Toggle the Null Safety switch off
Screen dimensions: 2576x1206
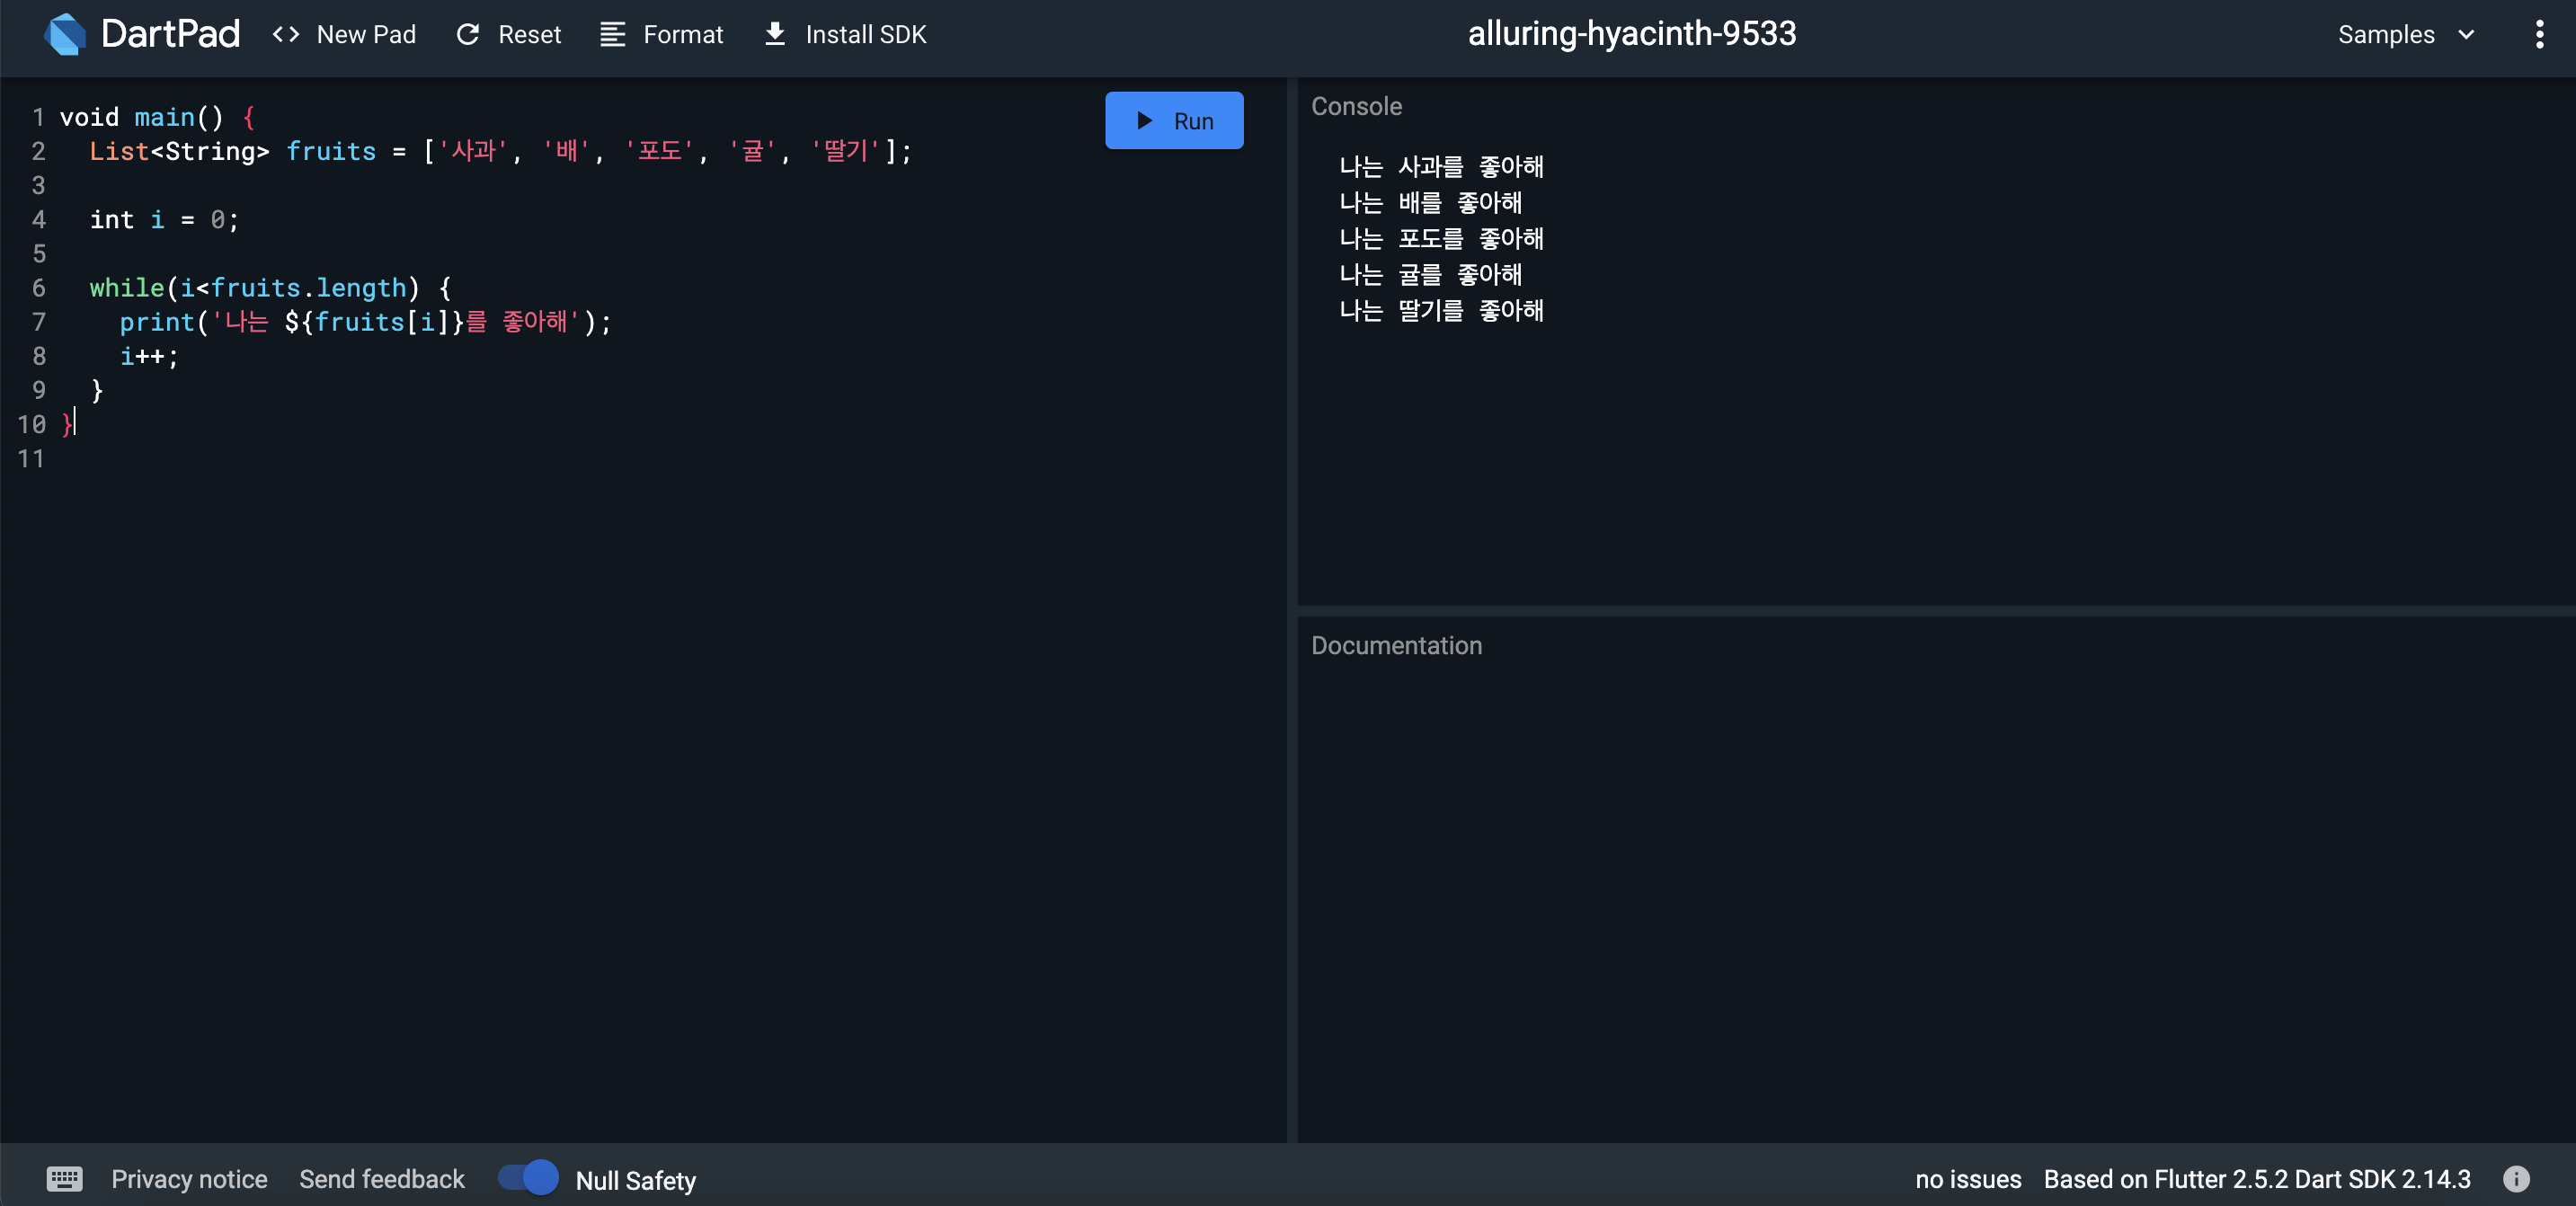click(529, 1177)
